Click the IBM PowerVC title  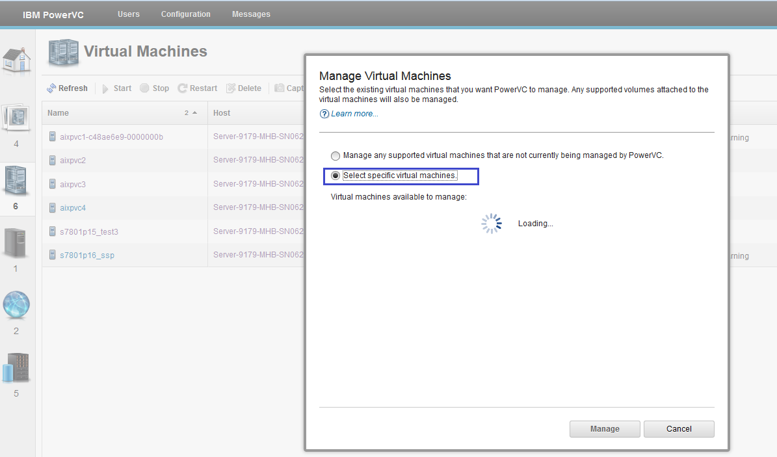coord(53,15)
